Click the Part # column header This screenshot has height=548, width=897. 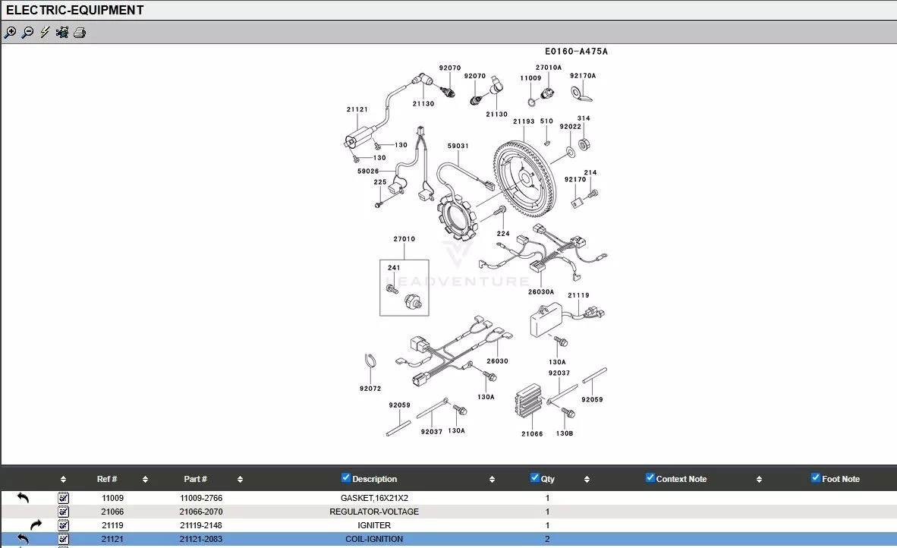[195, 479]
